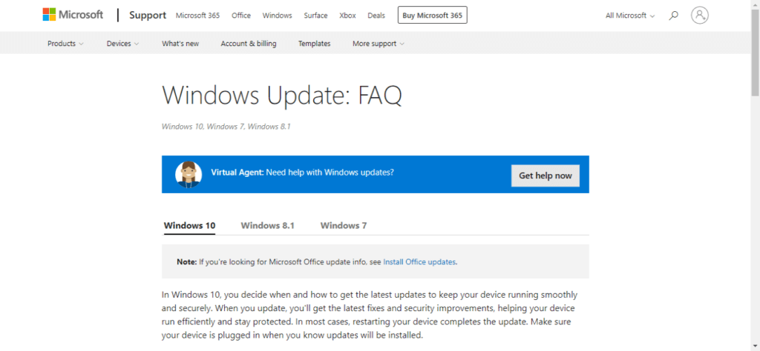Open the Devices dropdown menu

[122, 44]
